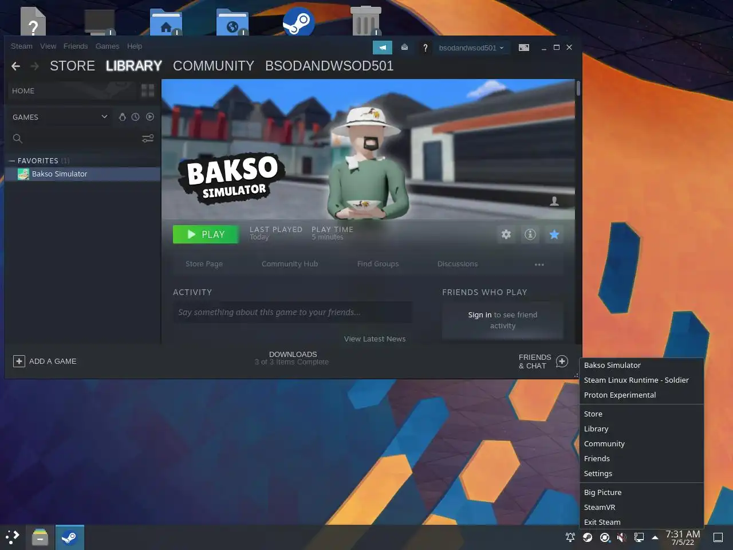
Task: Open advanced filter sliders icon
Action: (x=148, y=139)
